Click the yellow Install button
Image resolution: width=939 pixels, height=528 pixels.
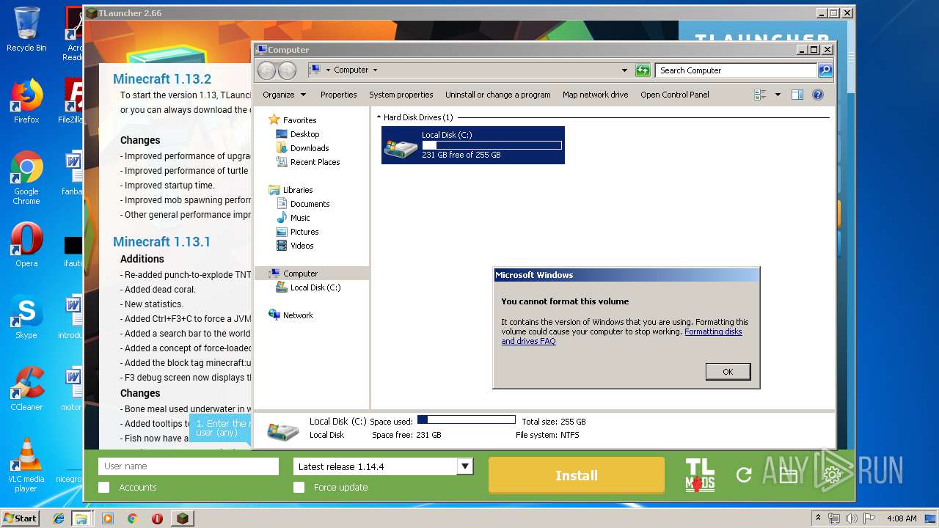[577, 475]
